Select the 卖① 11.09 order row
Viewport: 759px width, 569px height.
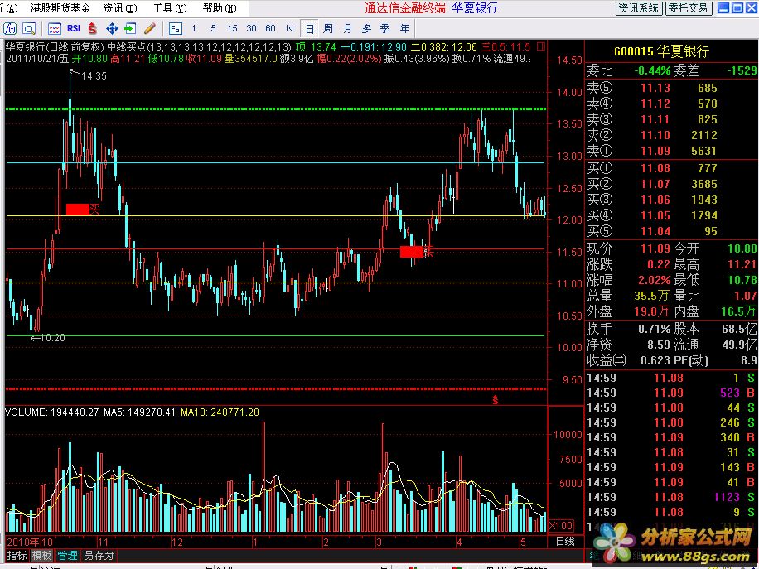coord(671,151)
